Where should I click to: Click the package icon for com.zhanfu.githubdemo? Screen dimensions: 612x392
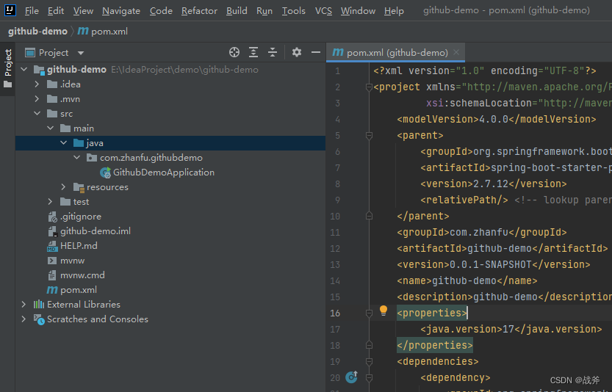(x=92, y=158)
